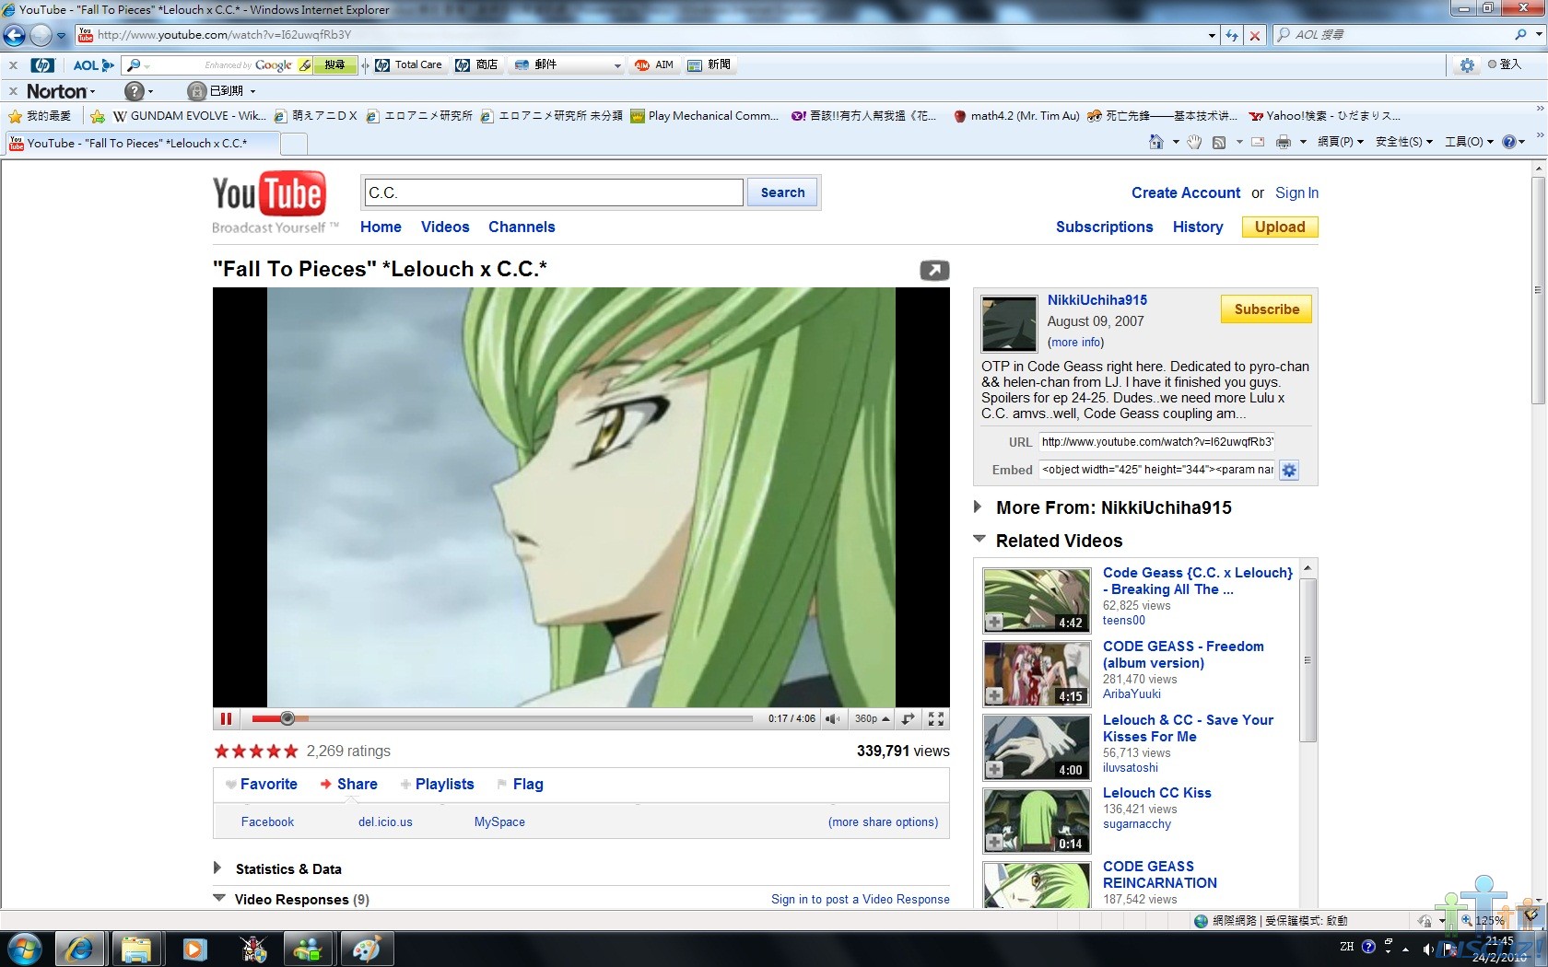This screenshot has width=1548, height=967.
Task: Open the Videos tab
Action: (445, 227)
